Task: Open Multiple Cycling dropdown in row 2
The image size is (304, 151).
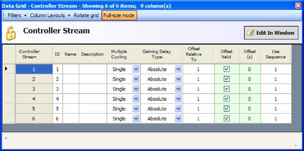Action: coord(136,79)
